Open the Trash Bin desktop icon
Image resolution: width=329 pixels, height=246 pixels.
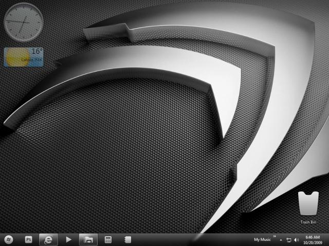tap(308, 203)
